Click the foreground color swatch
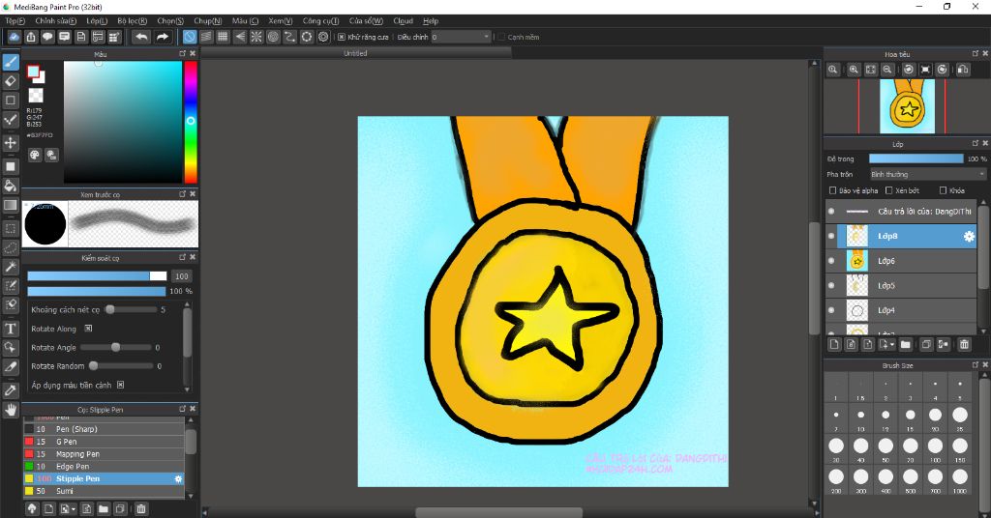The height and width of the screenshot is (518, 991). 33,72
